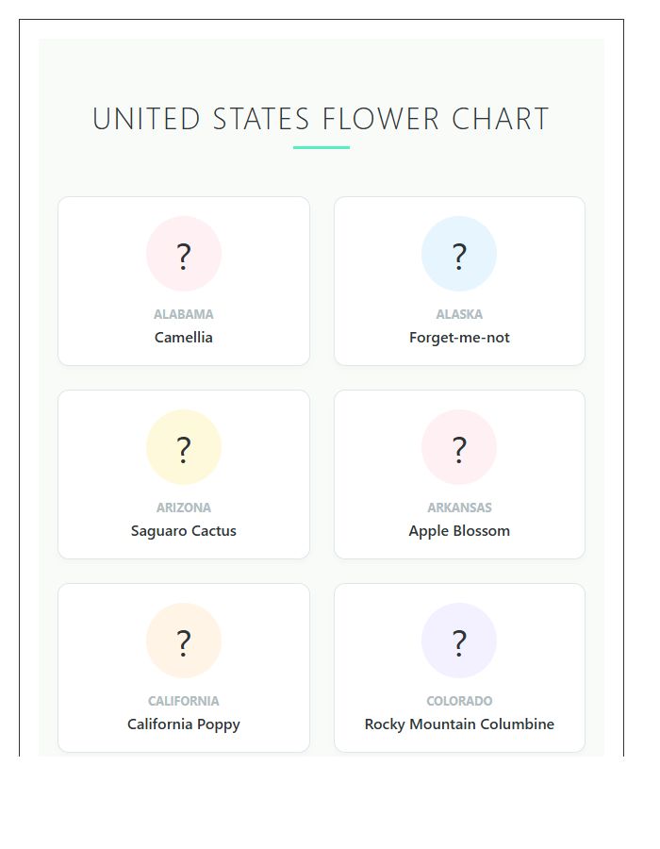Click the ARKANSAS state label

459,508
